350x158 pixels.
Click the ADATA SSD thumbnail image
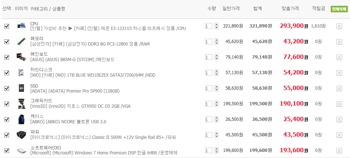tap(21, 88)
